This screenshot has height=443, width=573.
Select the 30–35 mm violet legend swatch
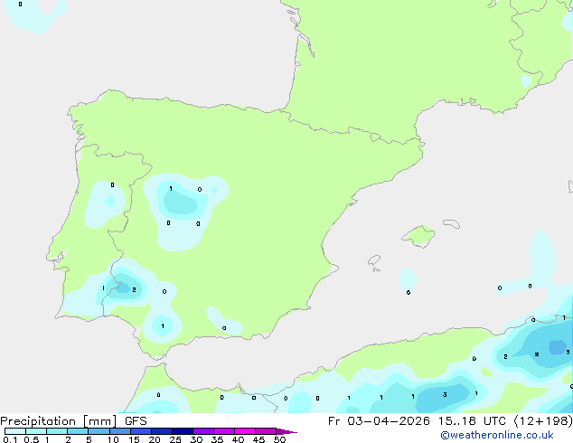pyautogui.click(x=203, y=431)
